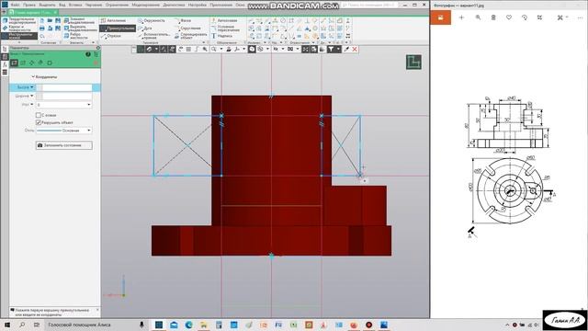
Task: Open the Моделирование menu
Action: (145, 5)
